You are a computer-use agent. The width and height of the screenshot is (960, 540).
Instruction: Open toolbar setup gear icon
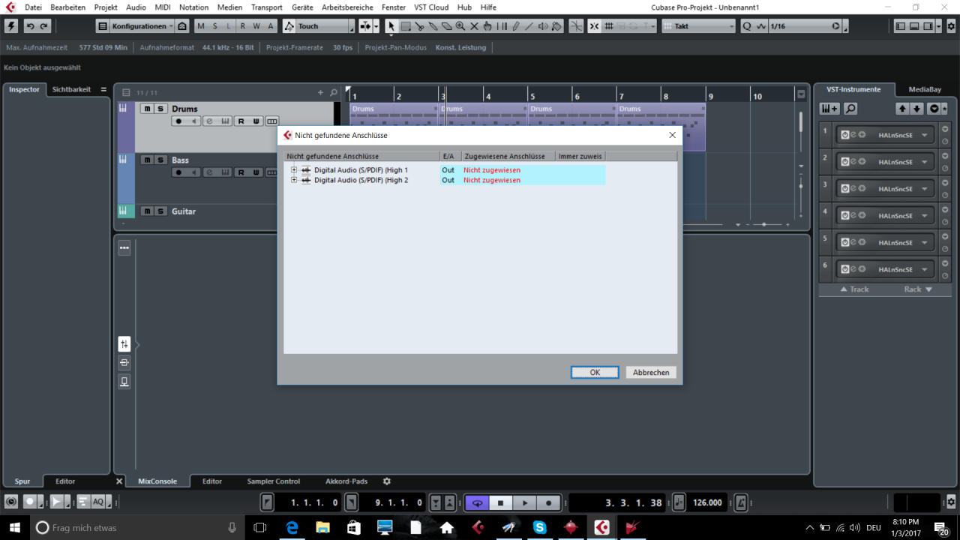click(x=951, y=26)
